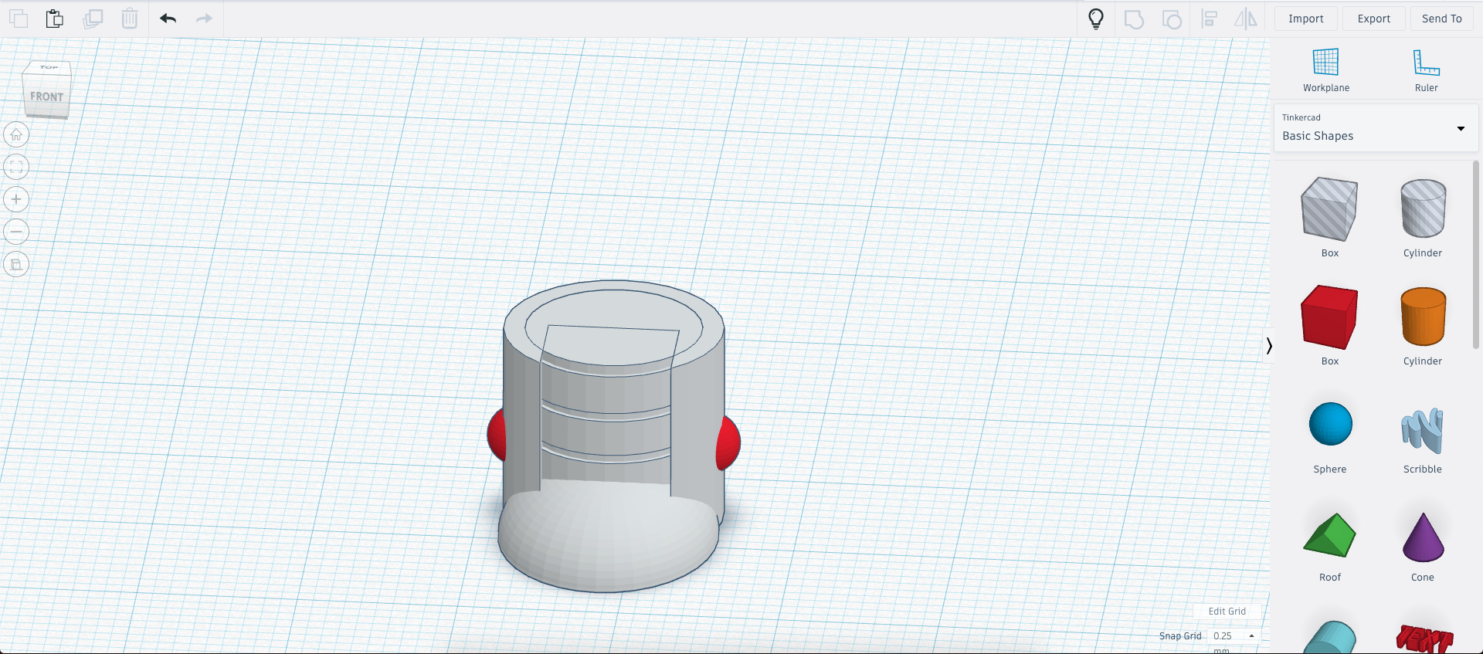Open the Send To menu
Image resolution: width=1483 pixels, height=654 pixels.
click(x=1441, y=19)
